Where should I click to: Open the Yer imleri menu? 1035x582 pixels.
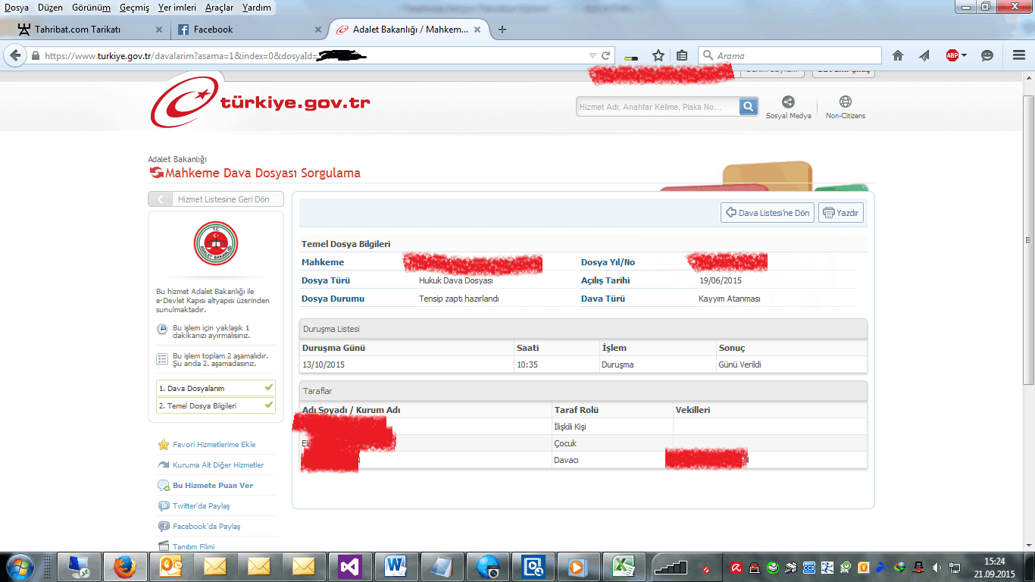(177, 8)
